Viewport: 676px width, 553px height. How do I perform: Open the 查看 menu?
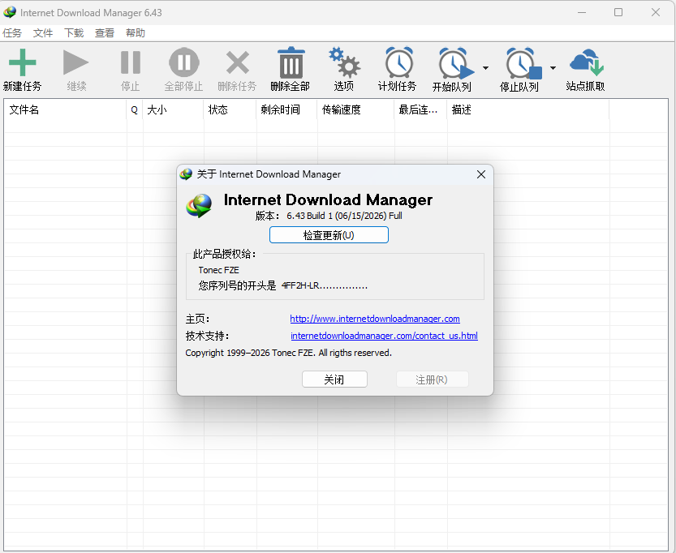(105, 32)
